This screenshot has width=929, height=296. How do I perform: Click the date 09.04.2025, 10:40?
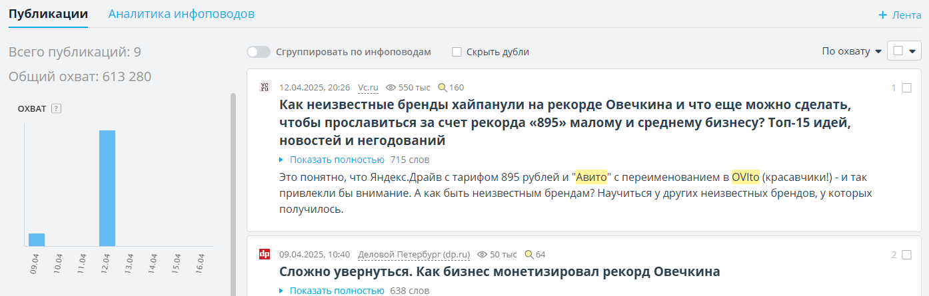(315, 254)
